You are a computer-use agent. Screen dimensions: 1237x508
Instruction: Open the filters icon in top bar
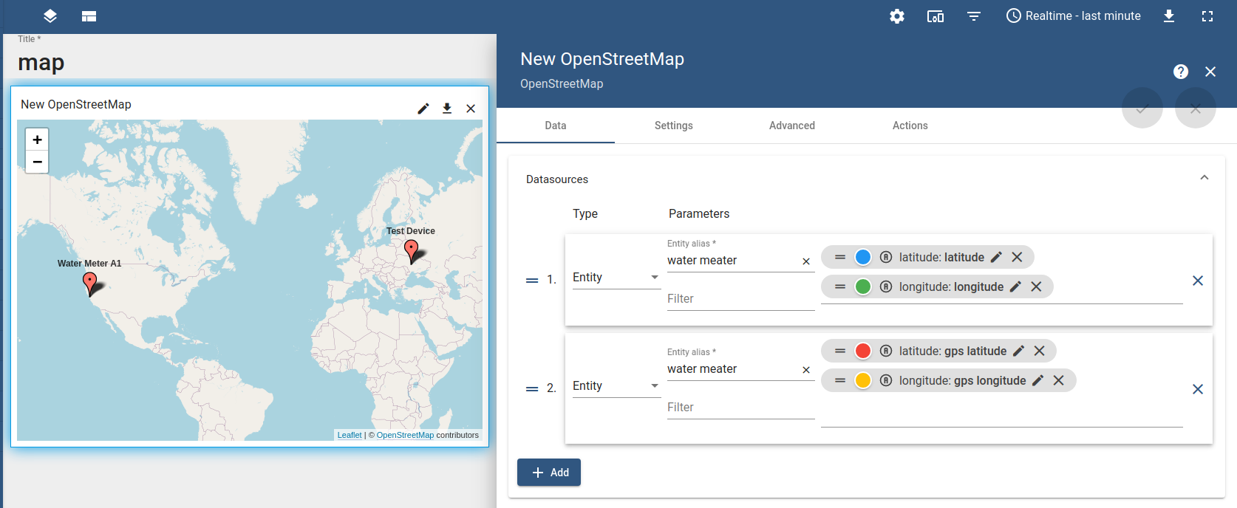(974, 16)
